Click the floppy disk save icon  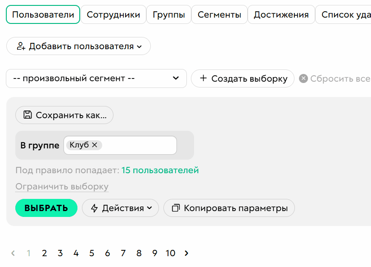point(27,115)
